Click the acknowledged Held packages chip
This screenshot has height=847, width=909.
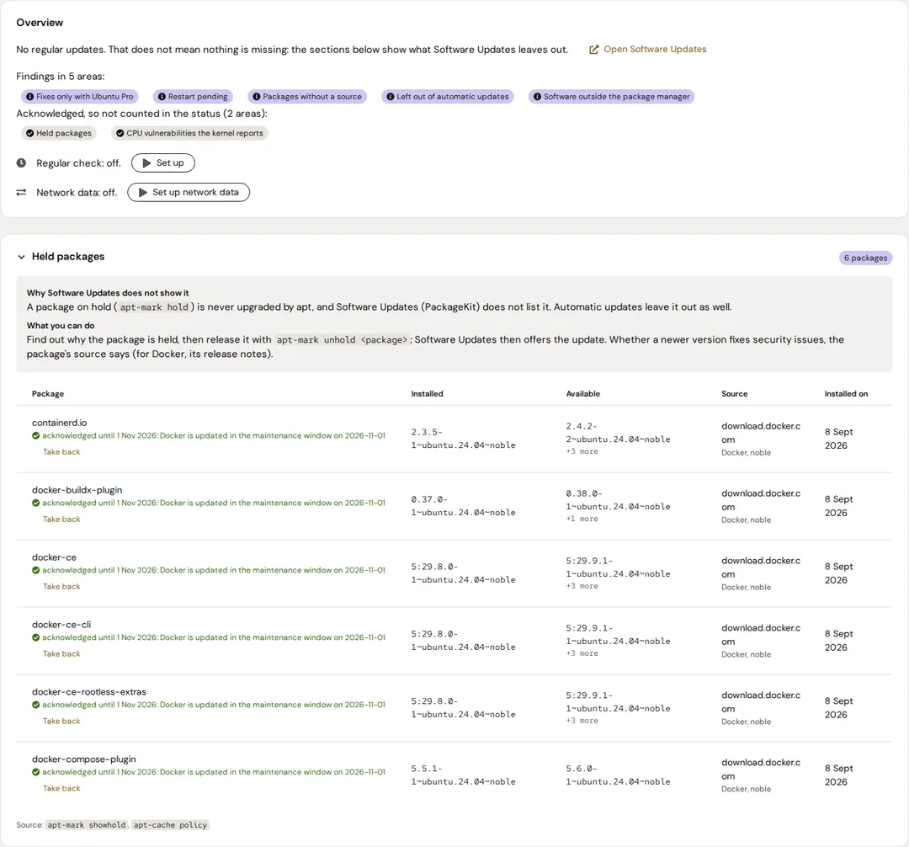[59, 133]
